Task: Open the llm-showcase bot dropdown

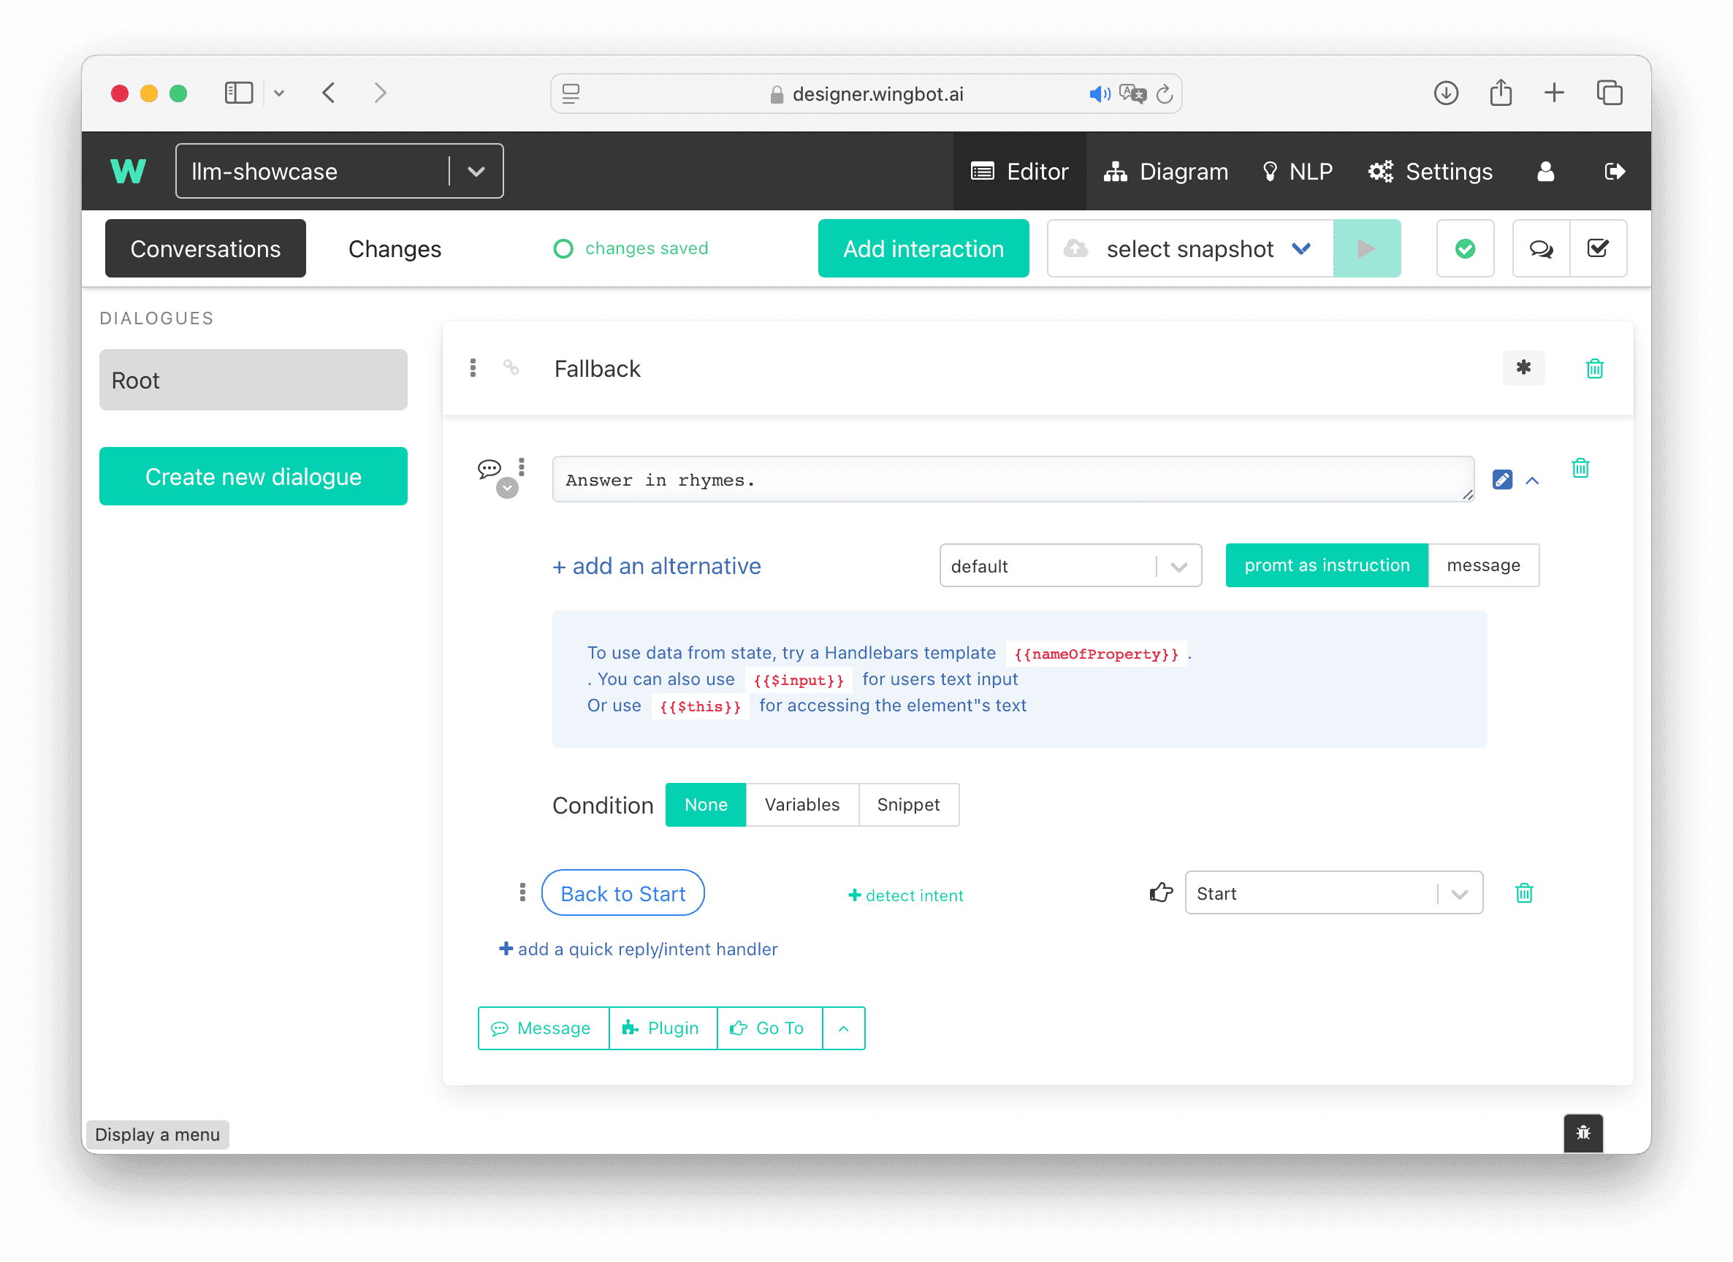Action: (339, 171)
